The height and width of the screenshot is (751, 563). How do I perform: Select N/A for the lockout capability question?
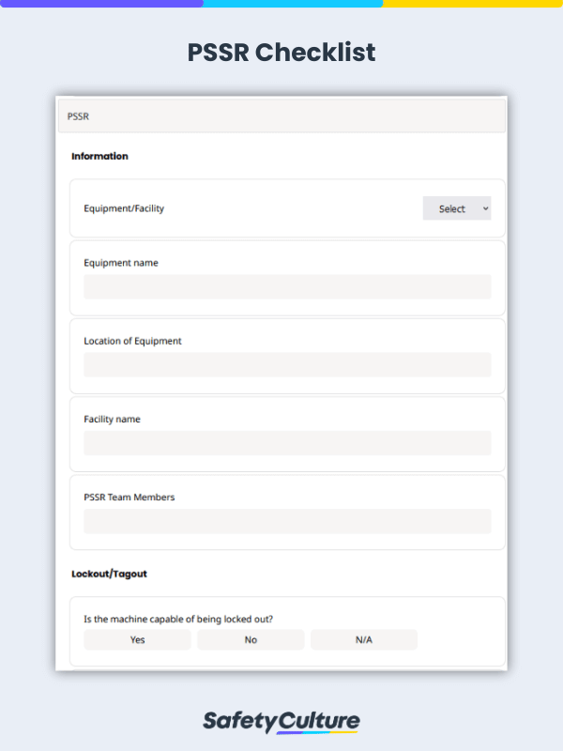[x=364, y=639]
